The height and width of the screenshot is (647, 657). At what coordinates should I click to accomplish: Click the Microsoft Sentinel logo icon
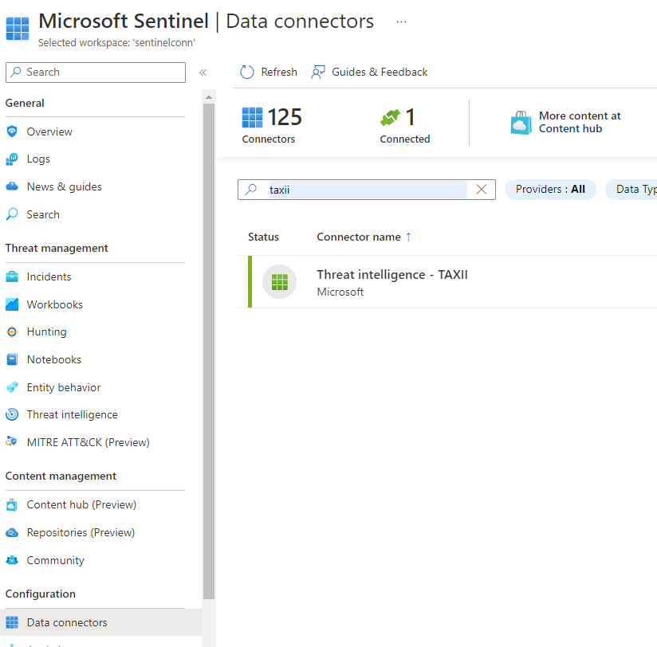[x=18, y=29]
